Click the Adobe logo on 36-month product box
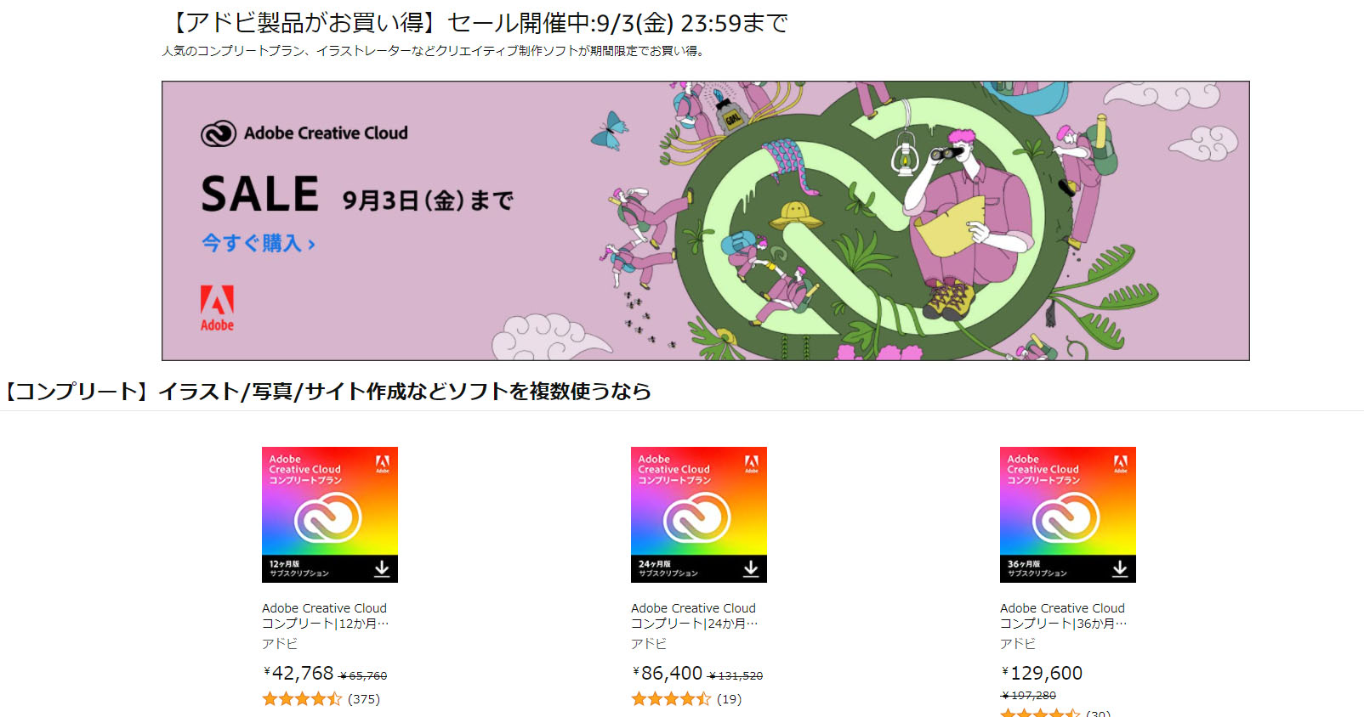This screenshot has width=1364, height=717. pos(1121,463)
